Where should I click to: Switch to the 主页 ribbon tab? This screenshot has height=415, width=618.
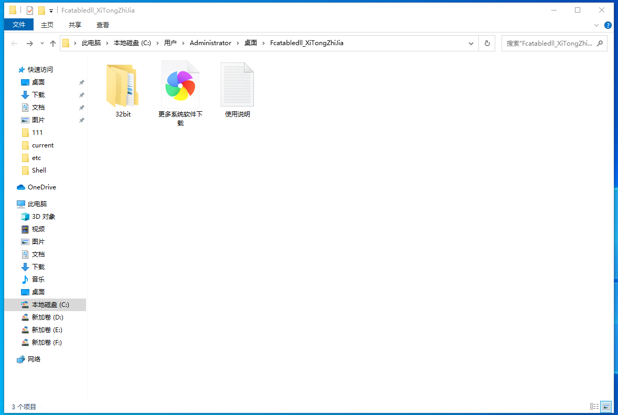(x=47, y=25)
